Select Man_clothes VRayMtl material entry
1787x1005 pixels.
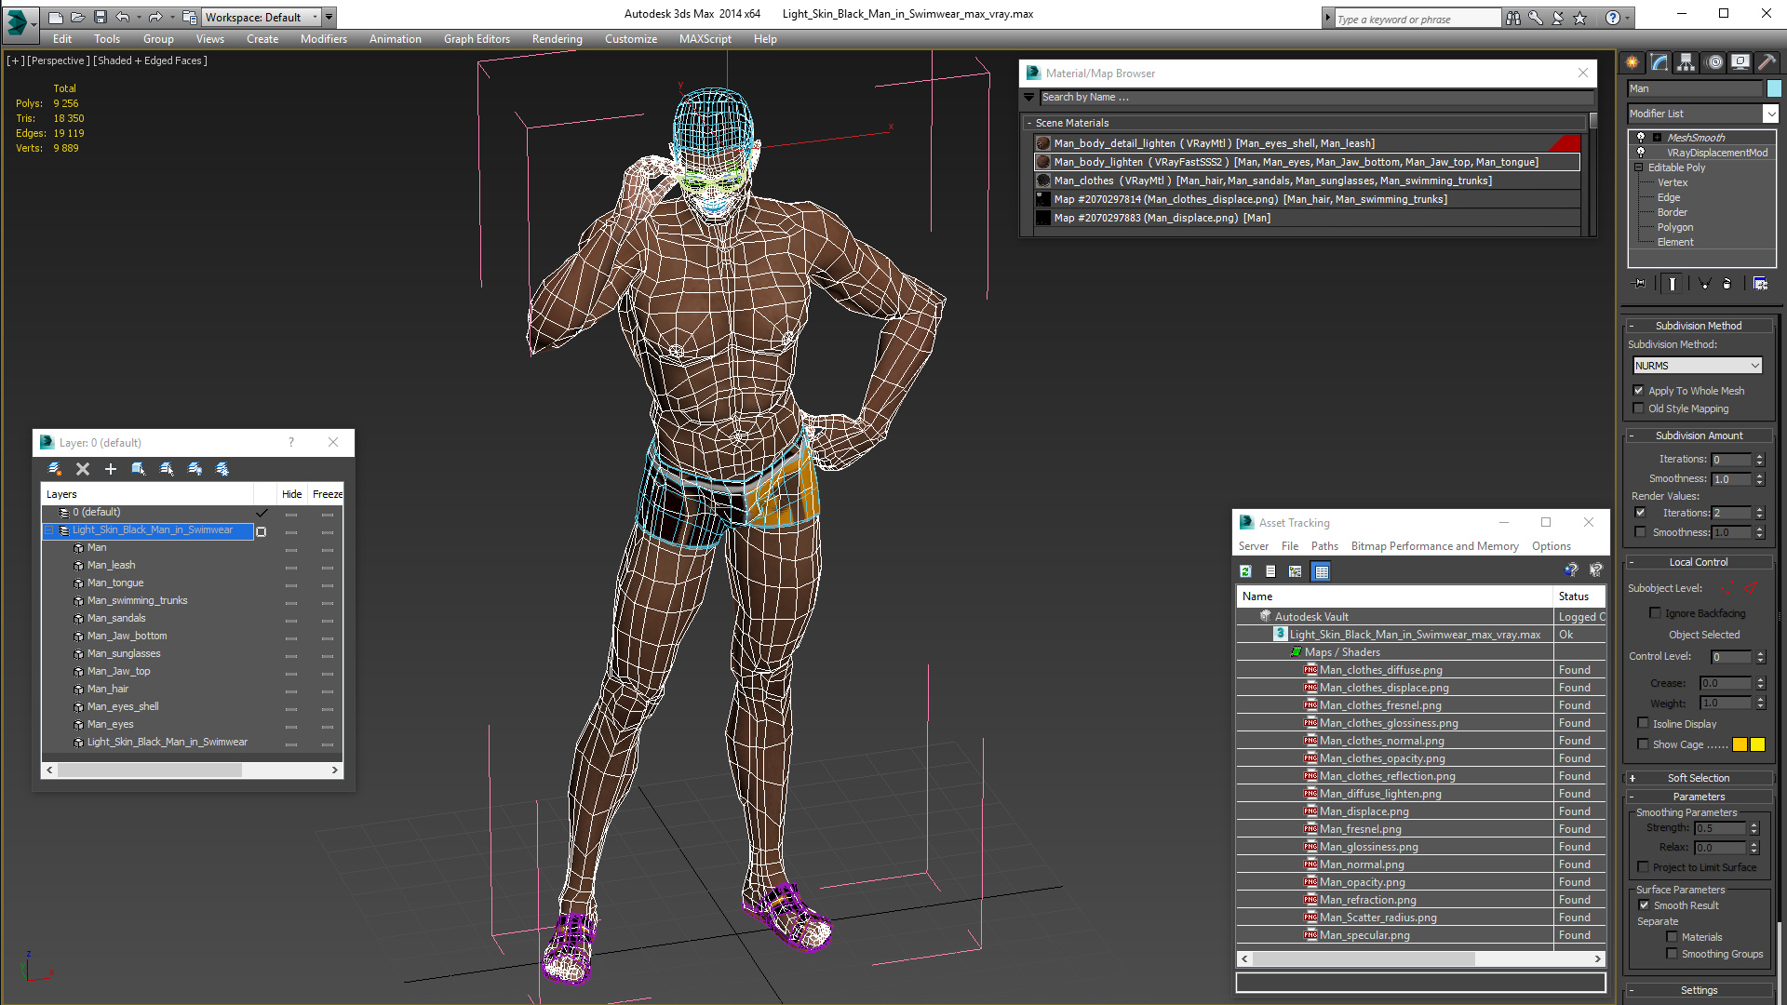coord(1308,181)
